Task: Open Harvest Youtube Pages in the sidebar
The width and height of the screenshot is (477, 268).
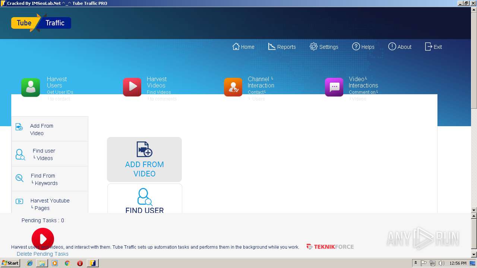Action: (50, 203)
